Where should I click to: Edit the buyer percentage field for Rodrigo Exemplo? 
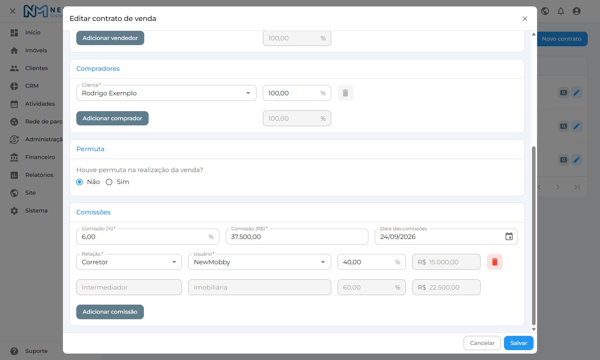tap(297, 93)
